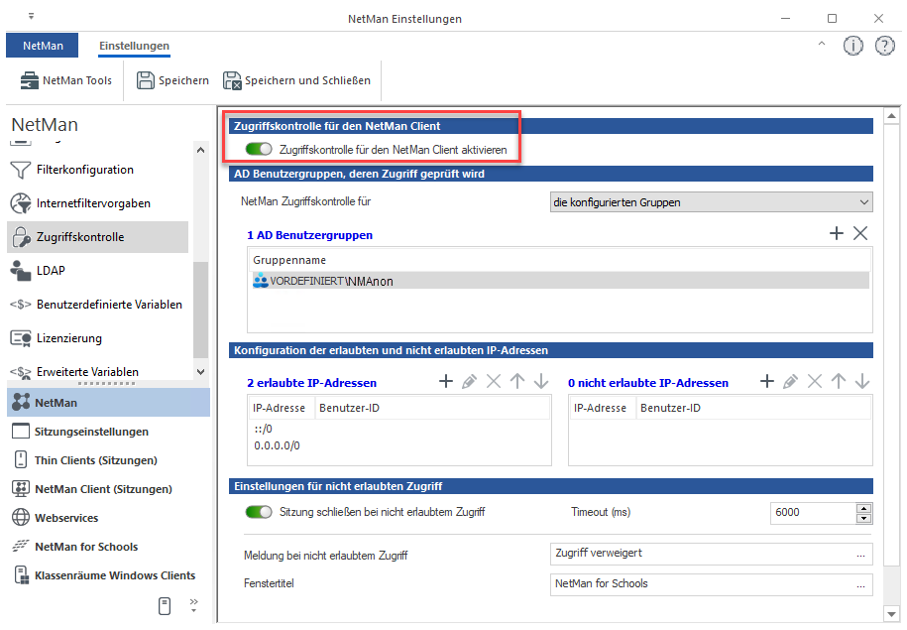
Task: Open the NetMan Zugriffskontrolle für dropdown
Action: pos(711,202)
